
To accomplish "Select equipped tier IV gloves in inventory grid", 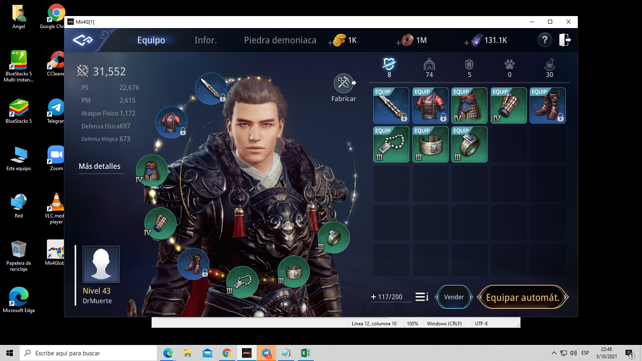I will point(509,105).
